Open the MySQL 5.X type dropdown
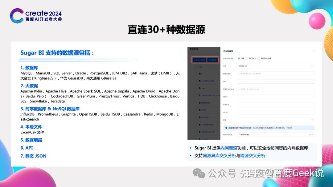Viewport: 333px width, 187px height. (x=276, y=66)
